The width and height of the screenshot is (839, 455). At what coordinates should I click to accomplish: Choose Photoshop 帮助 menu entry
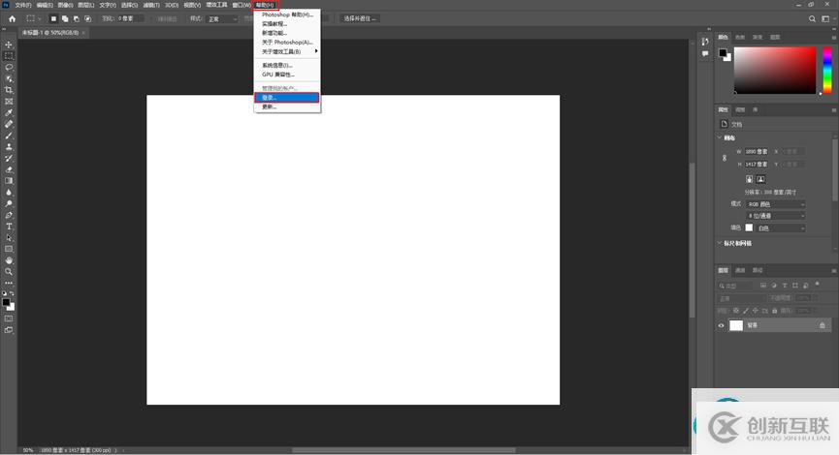pyautogui.click(x=287, y=15)
